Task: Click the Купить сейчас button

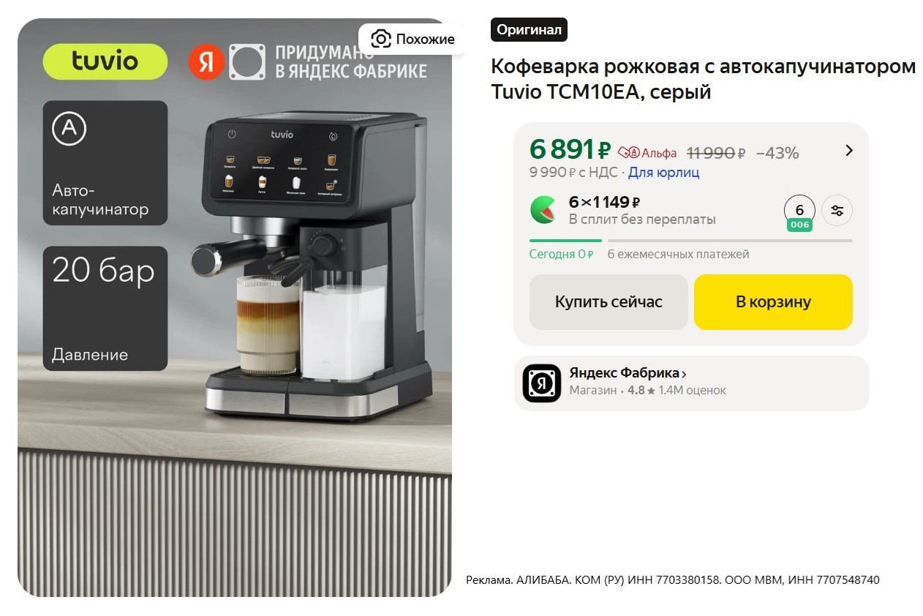Action: (609, 302)
